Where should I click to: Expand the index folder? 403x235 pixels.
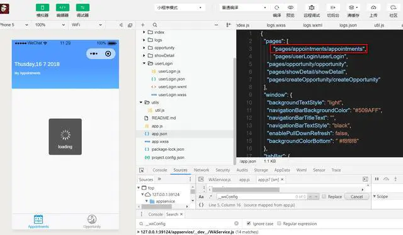(x=144, y=32)
